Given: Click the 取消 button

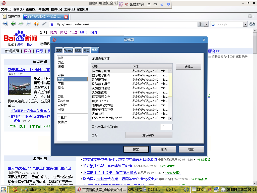Looking at the screenshot, I should 163,149.
